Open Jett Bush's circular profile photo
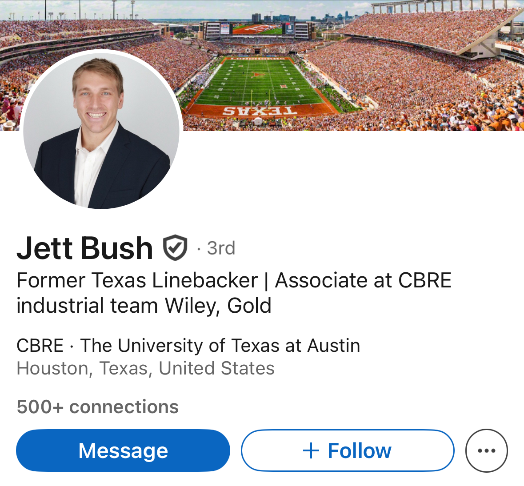 [101, 130]
